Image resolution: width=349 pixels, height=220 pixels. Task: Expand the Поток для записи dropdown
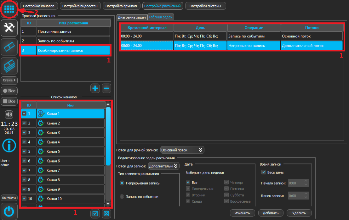tap(163, 166)
